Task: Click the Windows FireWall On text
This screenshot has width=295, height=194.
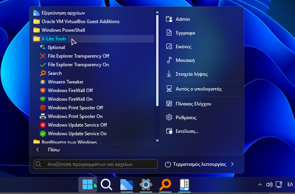Action: [x=70, y=99]
